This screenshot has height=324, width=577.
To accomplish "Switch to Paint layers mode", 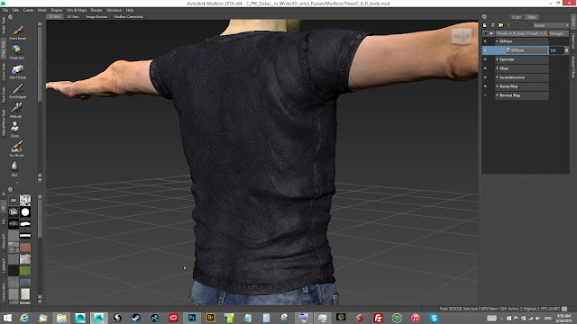I will pyautogui.click(x=532, y=17).
